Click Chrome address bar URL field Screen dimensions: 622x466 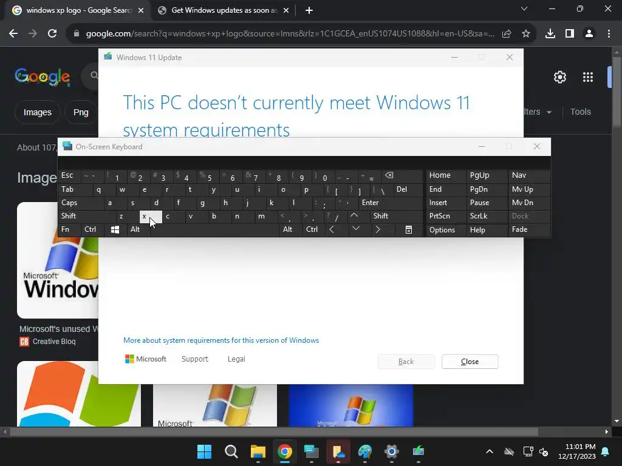(x=290, y=34)
